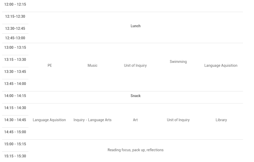Select the 14:45 - 15:00 time slot
Screen dimensions: 254x162
pyautogui.click(x=15, y=132)
